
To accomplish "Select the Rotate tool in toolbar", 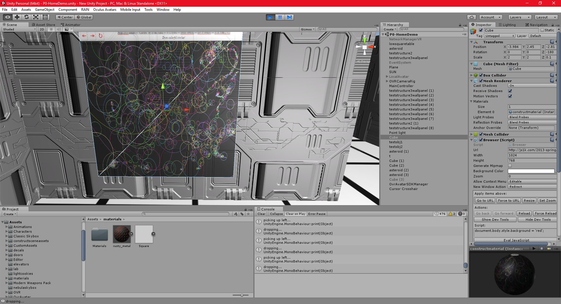I will [x=26, y=17].
